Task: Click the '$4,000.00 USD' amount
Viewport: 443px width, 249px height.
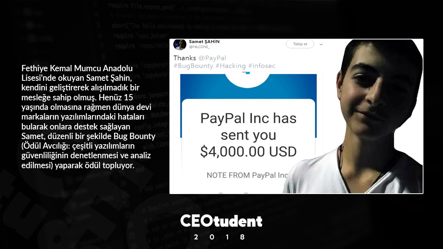Action: [x=248, y=152]
